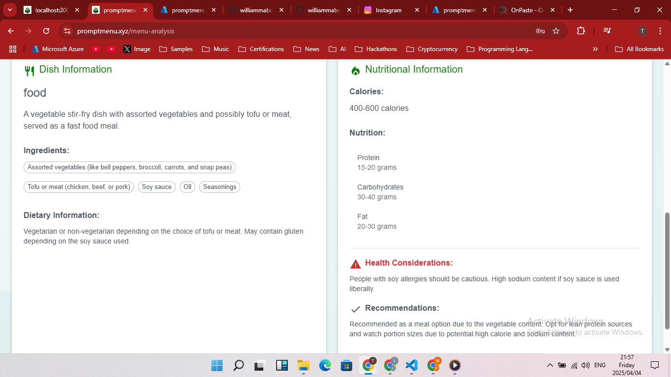Click the new tab plus button
This screenshot has height=377, width=671.
(x=570, y=10)
